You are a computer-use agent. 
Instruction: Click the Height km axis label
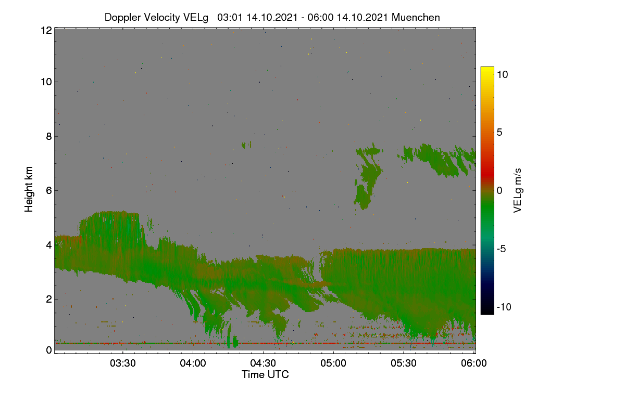coord(29,190)
